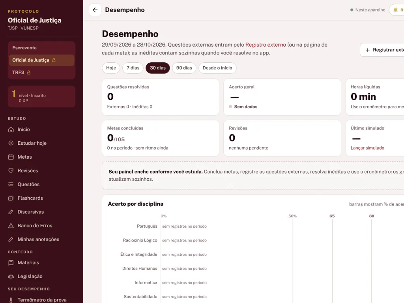Select the Escrevente exam profile
Image resolution: width=404 pixels, height=303 pixels.
(x=41, y=48)
